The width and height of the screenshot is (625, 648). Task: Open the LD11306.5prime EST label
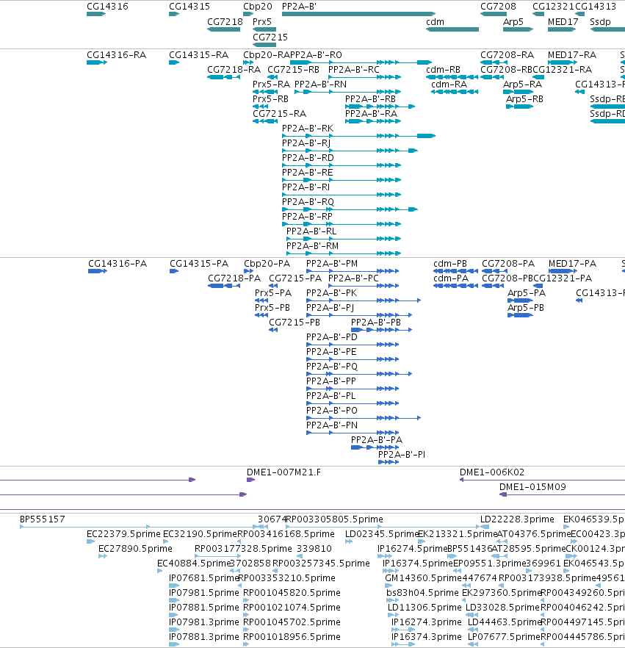(425, 608)
